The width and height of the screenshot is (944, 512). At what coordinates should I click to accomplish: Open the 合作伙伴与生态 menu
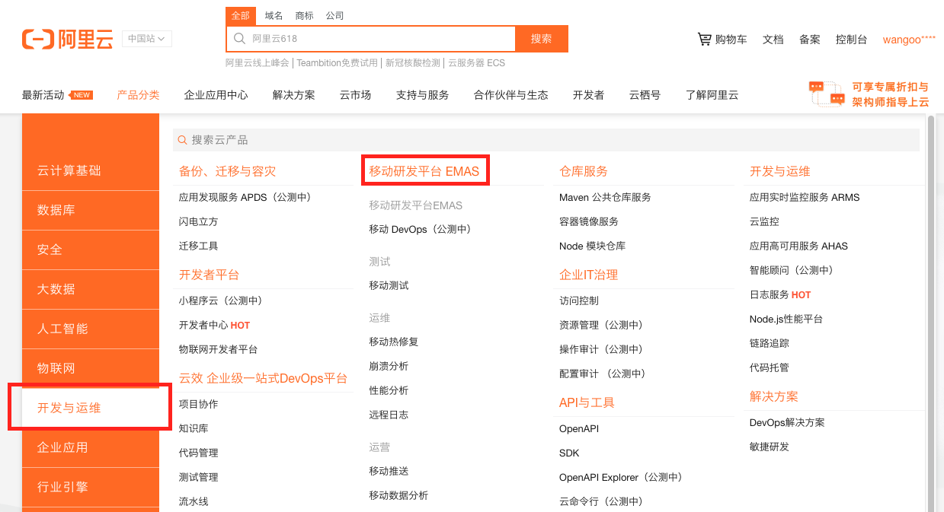pos(510,95)
